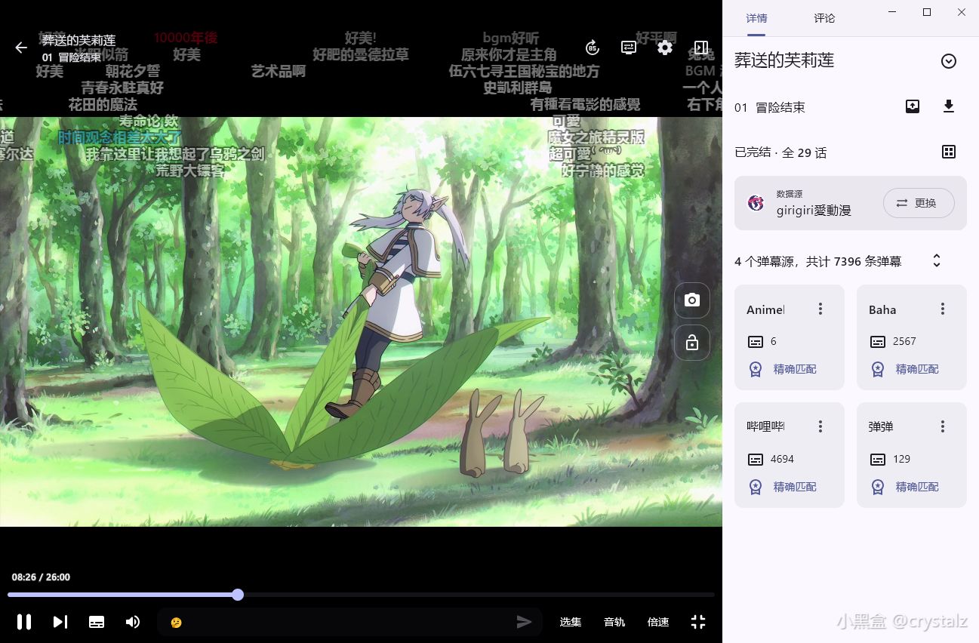The image size is (979, 643).
Task: Switch to the 评论 tab
Action: [824, 18]
